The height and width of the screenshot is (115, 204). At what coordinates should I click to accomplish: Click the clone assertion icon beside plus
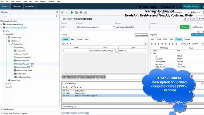pyautogui.click(x=67, y=87)
